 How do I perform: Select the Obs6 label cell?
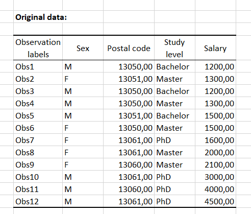38,128
